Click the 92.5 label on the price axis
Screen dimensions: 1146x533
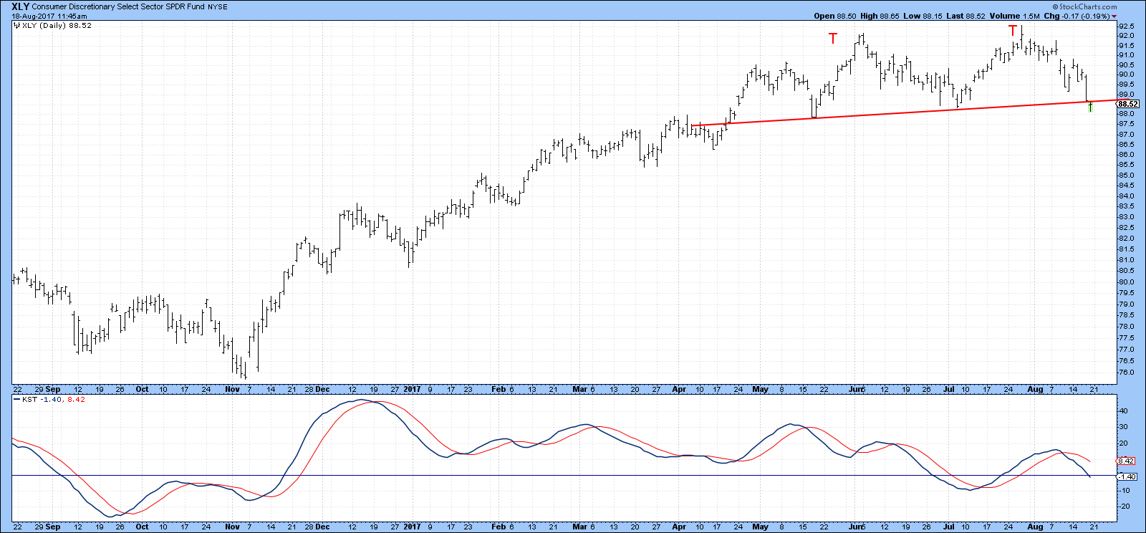(1127, 26)
